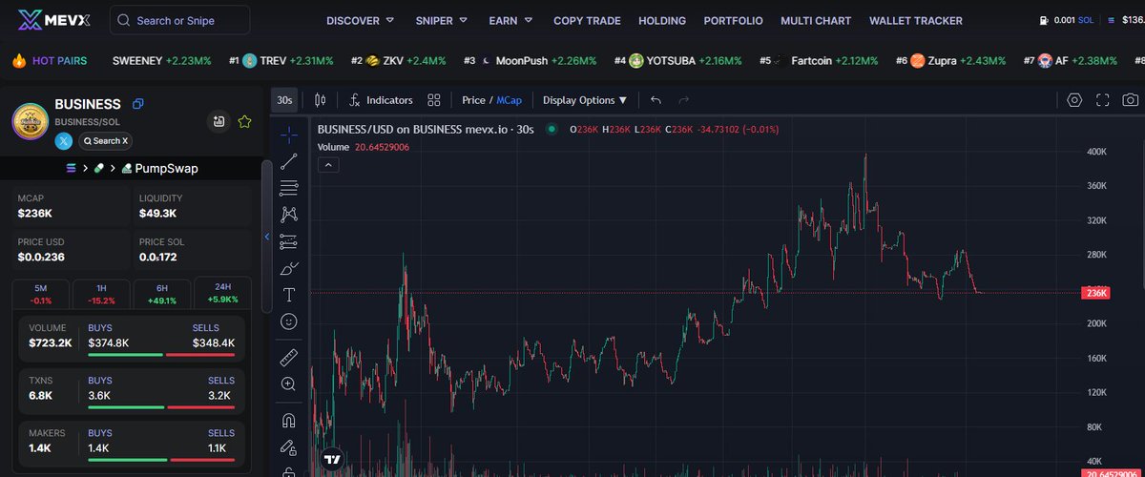Screen dimensions: 1145x477
Task: Open hot pair #3 MoonPush
Action: 531,60
